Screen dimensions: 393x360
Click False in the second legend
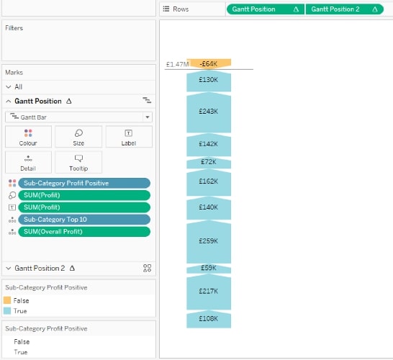click(22, 342)
